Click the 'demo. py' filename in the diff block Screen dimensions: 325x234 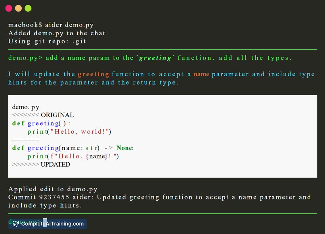tap(26, 107)
